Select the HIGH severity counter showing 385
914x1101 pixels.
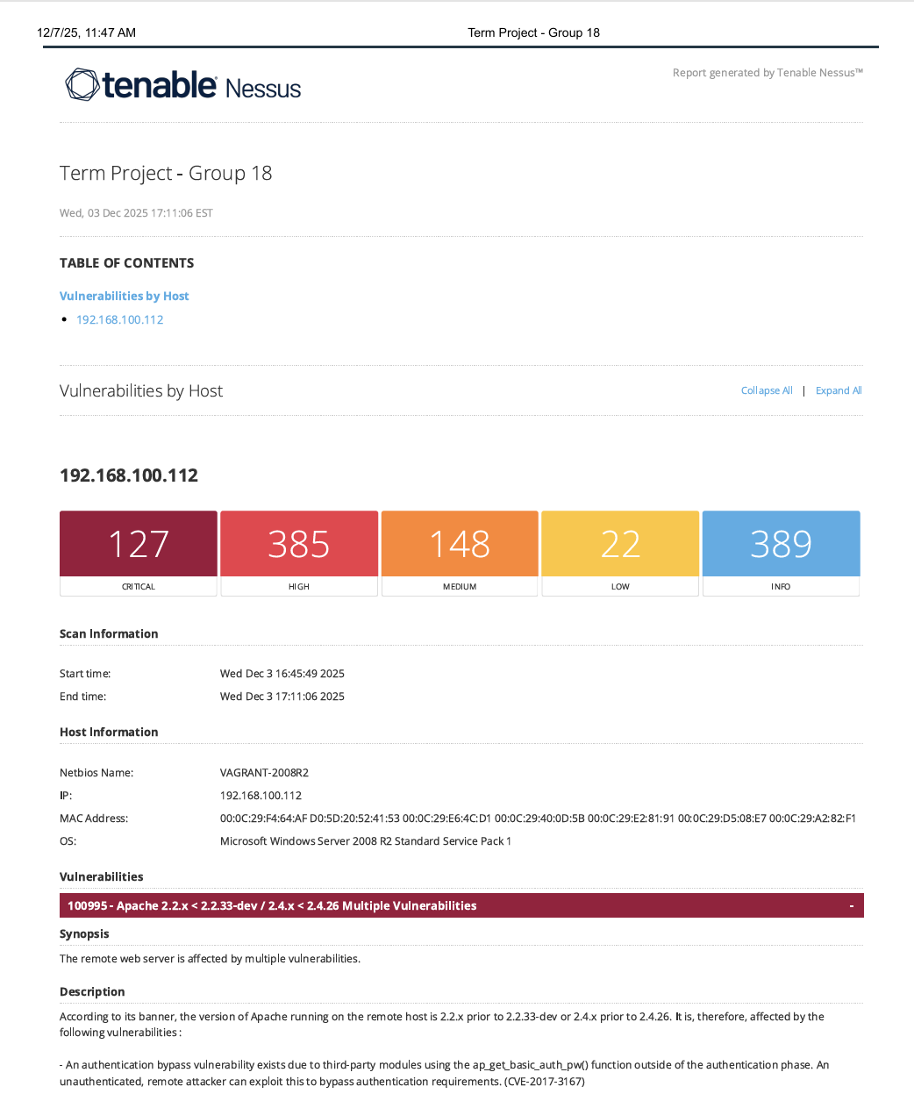[298, 544]
